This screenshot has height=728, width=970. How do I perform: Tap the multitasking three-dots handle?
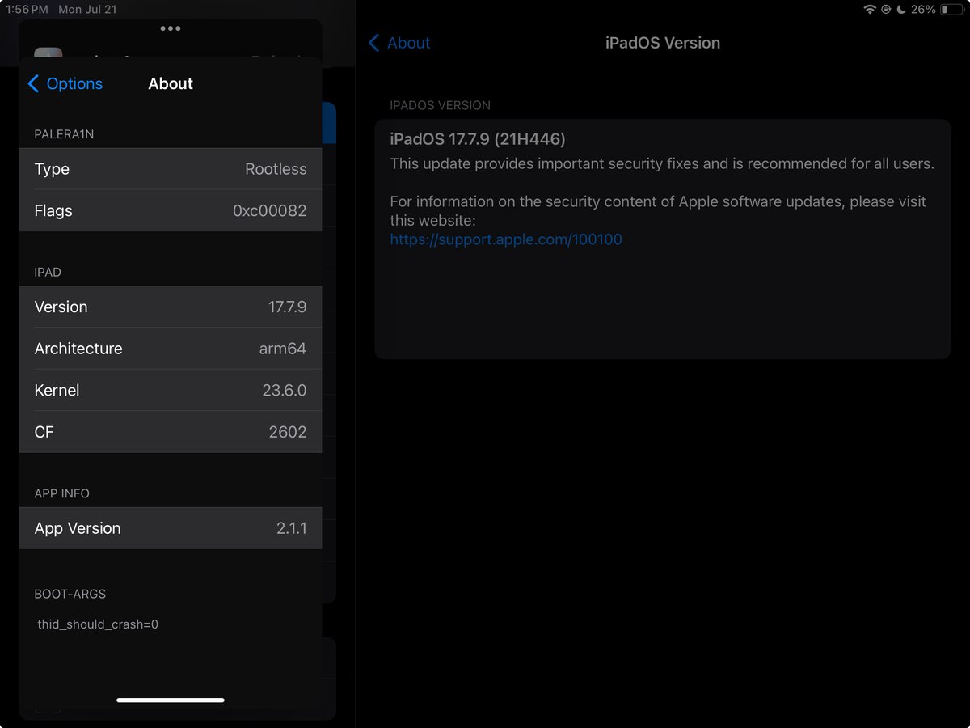pyautogui.click(x=171, y=28)
